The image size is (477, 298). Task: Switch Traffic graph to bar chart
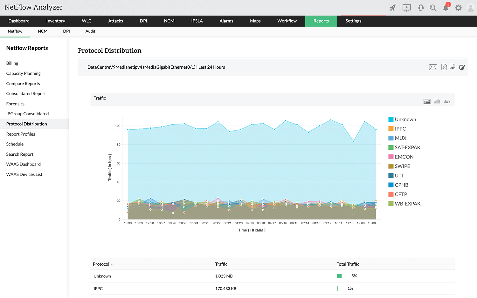coord(437,101)
